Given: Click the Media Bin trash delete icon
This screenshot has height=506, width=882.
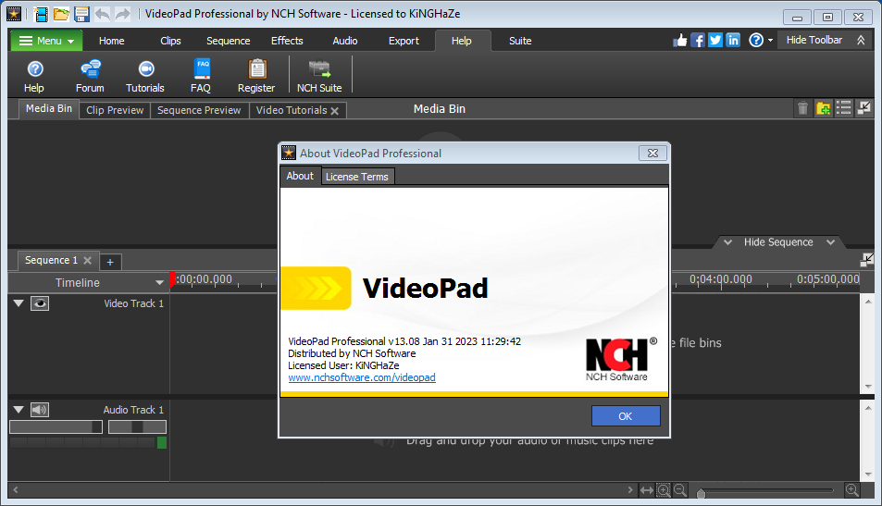Looking at the screenshot, I should point(802,108).
